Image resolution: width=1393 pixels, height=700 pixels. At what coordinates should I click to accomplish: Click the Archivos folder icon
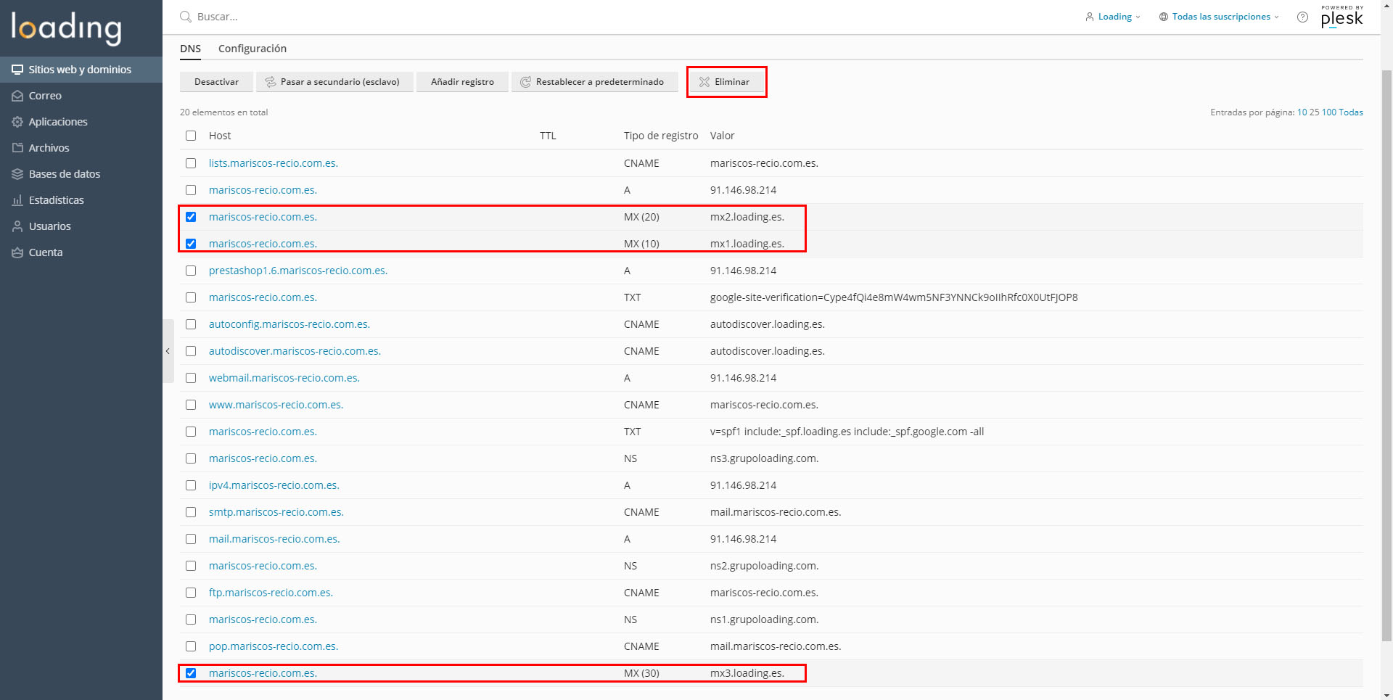point(17,148)
